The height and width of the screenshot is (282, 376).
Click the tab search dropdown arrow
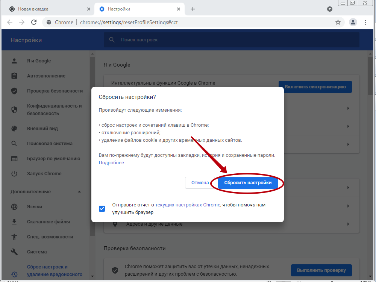pyautogui.click(x=330, y=9)
